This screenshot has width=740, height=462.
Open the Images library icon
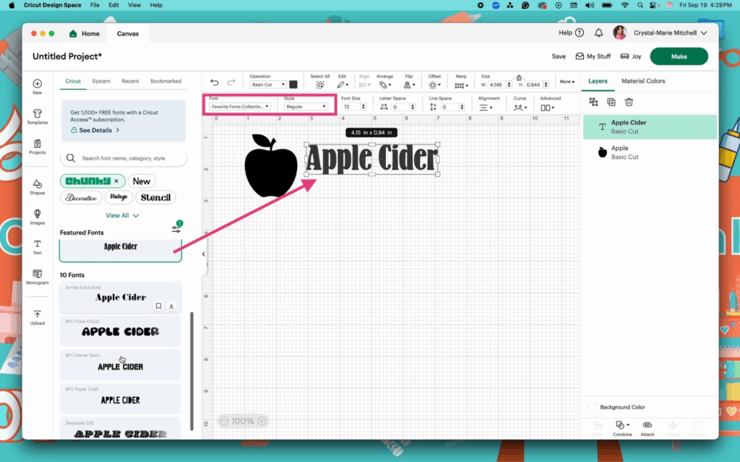coord(37,216)
